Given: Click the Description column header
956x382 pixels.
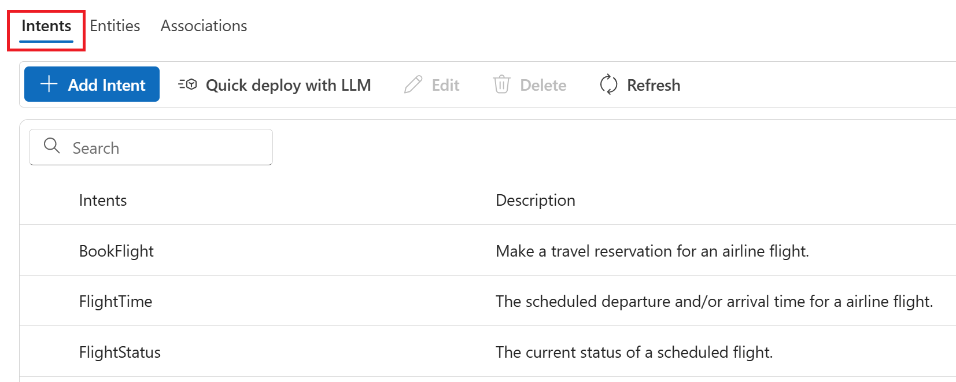Looking at the screenshot, I should (x=535, y=200).
